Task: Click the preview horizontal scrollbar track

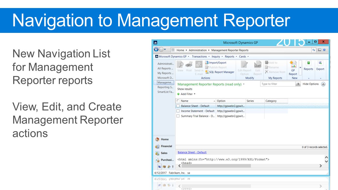Action: 250,166
